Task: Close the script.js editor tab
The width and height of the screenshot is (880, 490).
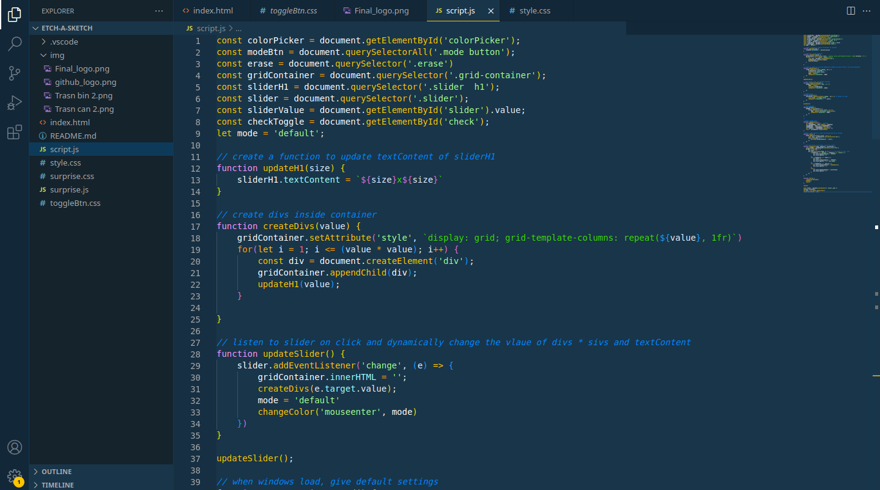Action: point(490,11)
